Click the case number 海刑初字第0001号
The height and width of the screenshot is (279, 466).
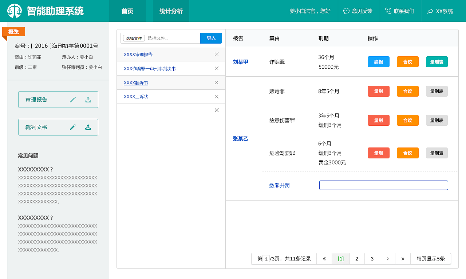click(75, 46)
